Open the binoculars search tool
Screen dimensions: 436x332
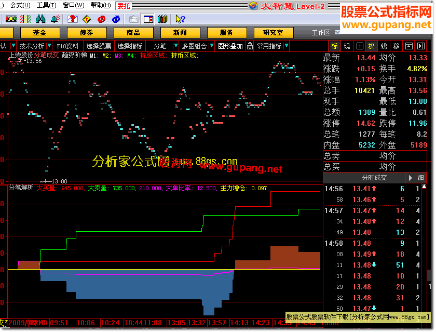[40, 19]
